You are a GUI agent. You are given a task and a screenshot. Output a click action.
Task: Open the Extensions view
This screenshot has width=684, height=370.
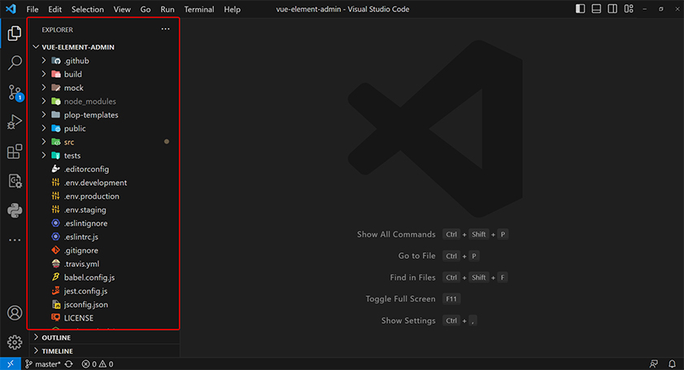click(x=15, y=152)
